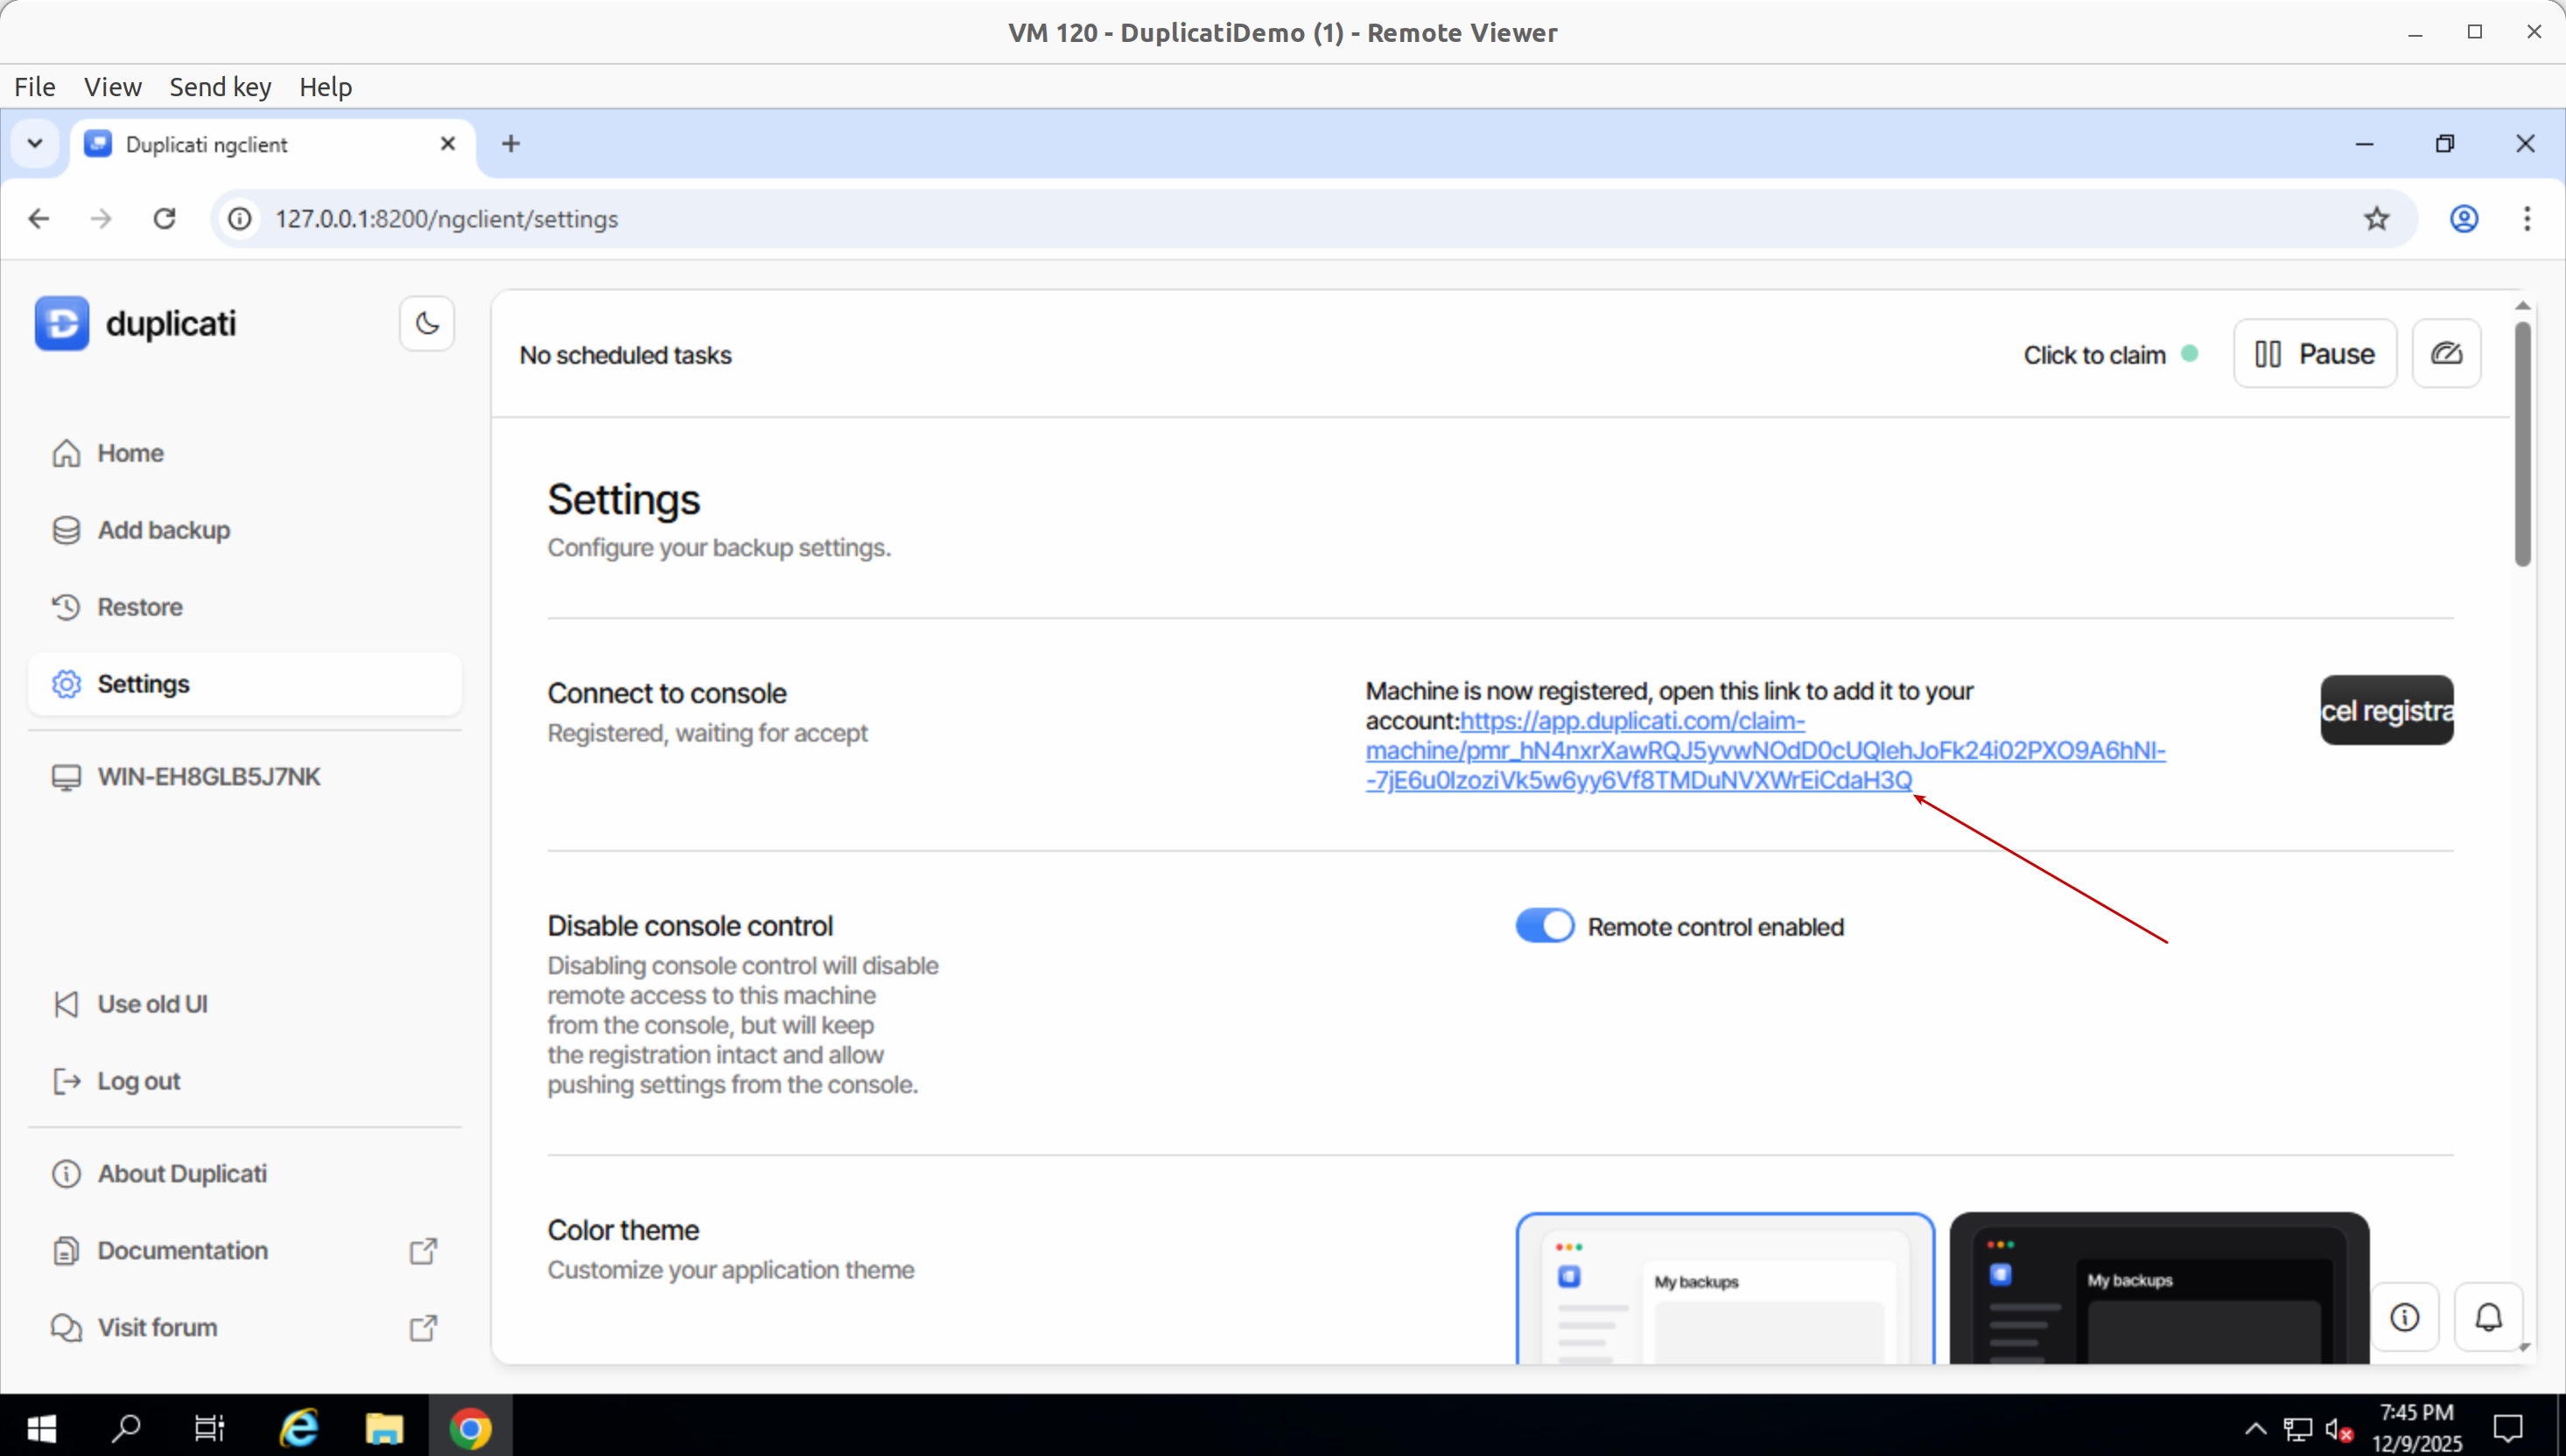Click the Duplicati logo
This screenshot has height=1456, width=2566.
62,323
